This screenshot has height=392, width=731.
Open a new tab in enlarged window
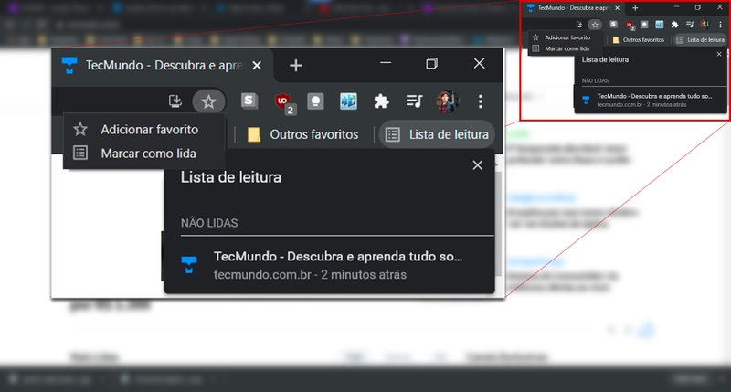(x=295, y=65)
